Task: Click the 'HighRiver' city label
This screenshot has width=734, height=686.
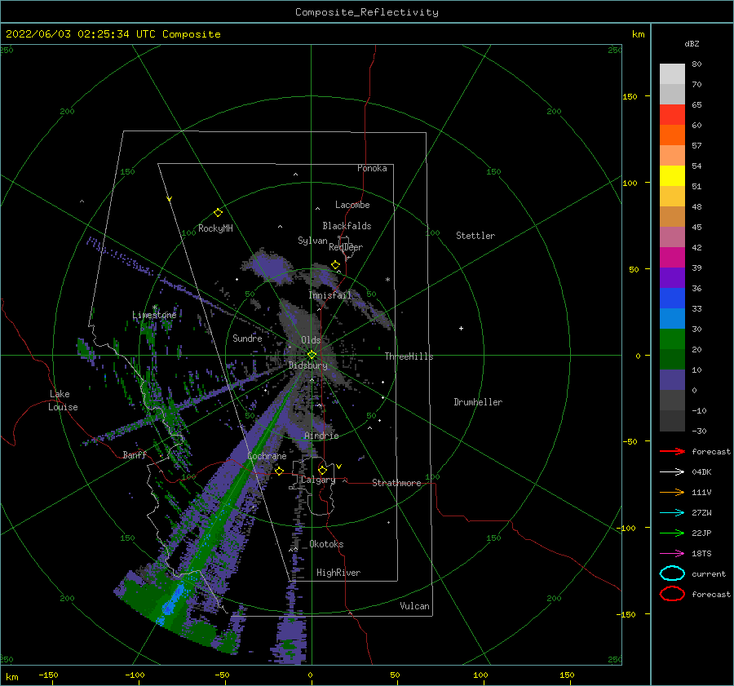Action: point(338,573)
